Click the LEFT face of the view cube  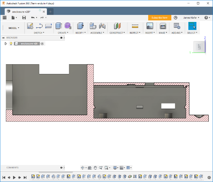click(199, 47)
